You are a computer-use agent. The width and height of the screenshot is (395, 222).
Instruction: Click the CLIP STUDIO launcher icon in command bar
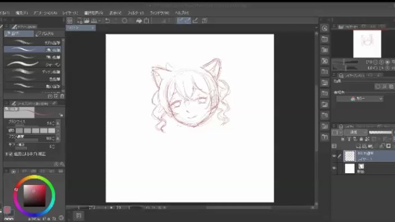(x=70, y=20)
